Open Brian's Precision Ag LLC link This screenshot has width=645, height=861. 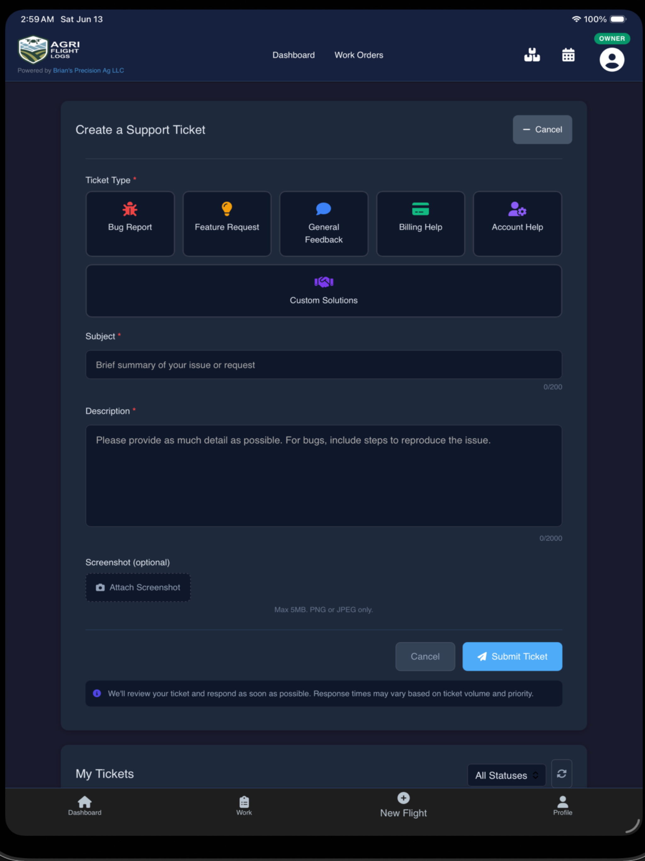tap(88, 71)
